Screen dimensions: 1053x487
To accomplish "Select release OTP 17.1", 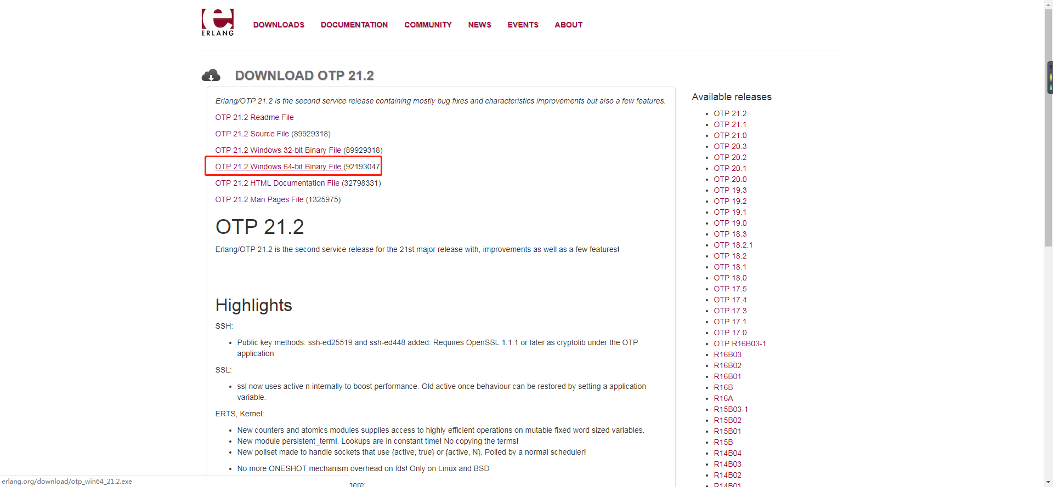I will pos(730,322).
